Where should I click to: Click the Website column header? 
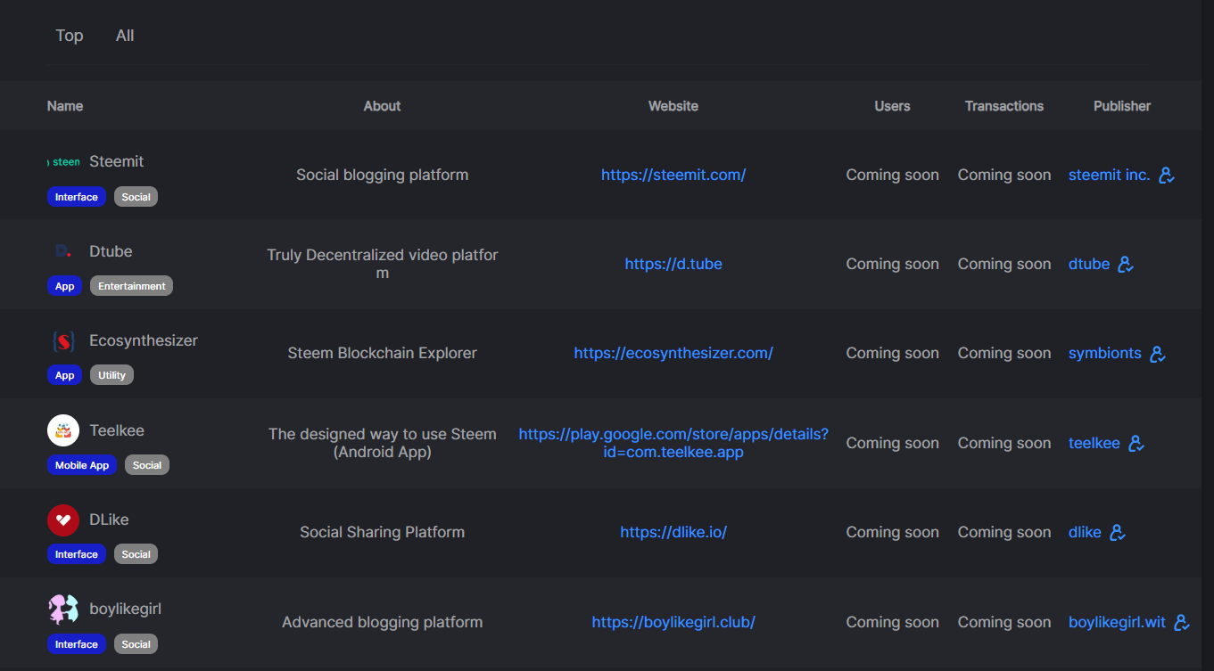(x=673, y=106)
